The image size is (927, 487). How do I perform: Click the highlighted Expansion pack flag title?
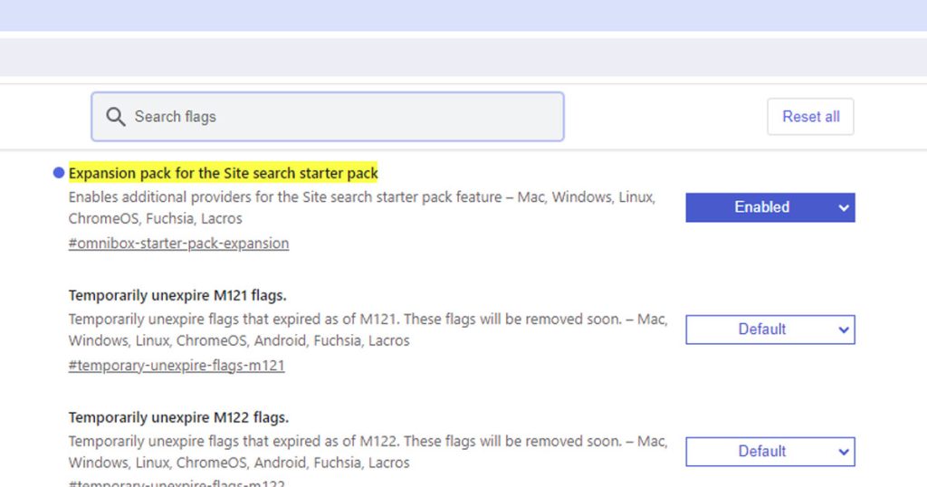point(223,173)
